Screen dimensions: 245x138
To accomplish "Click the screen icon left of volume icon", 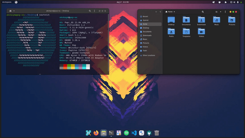I will pos(231,2).
